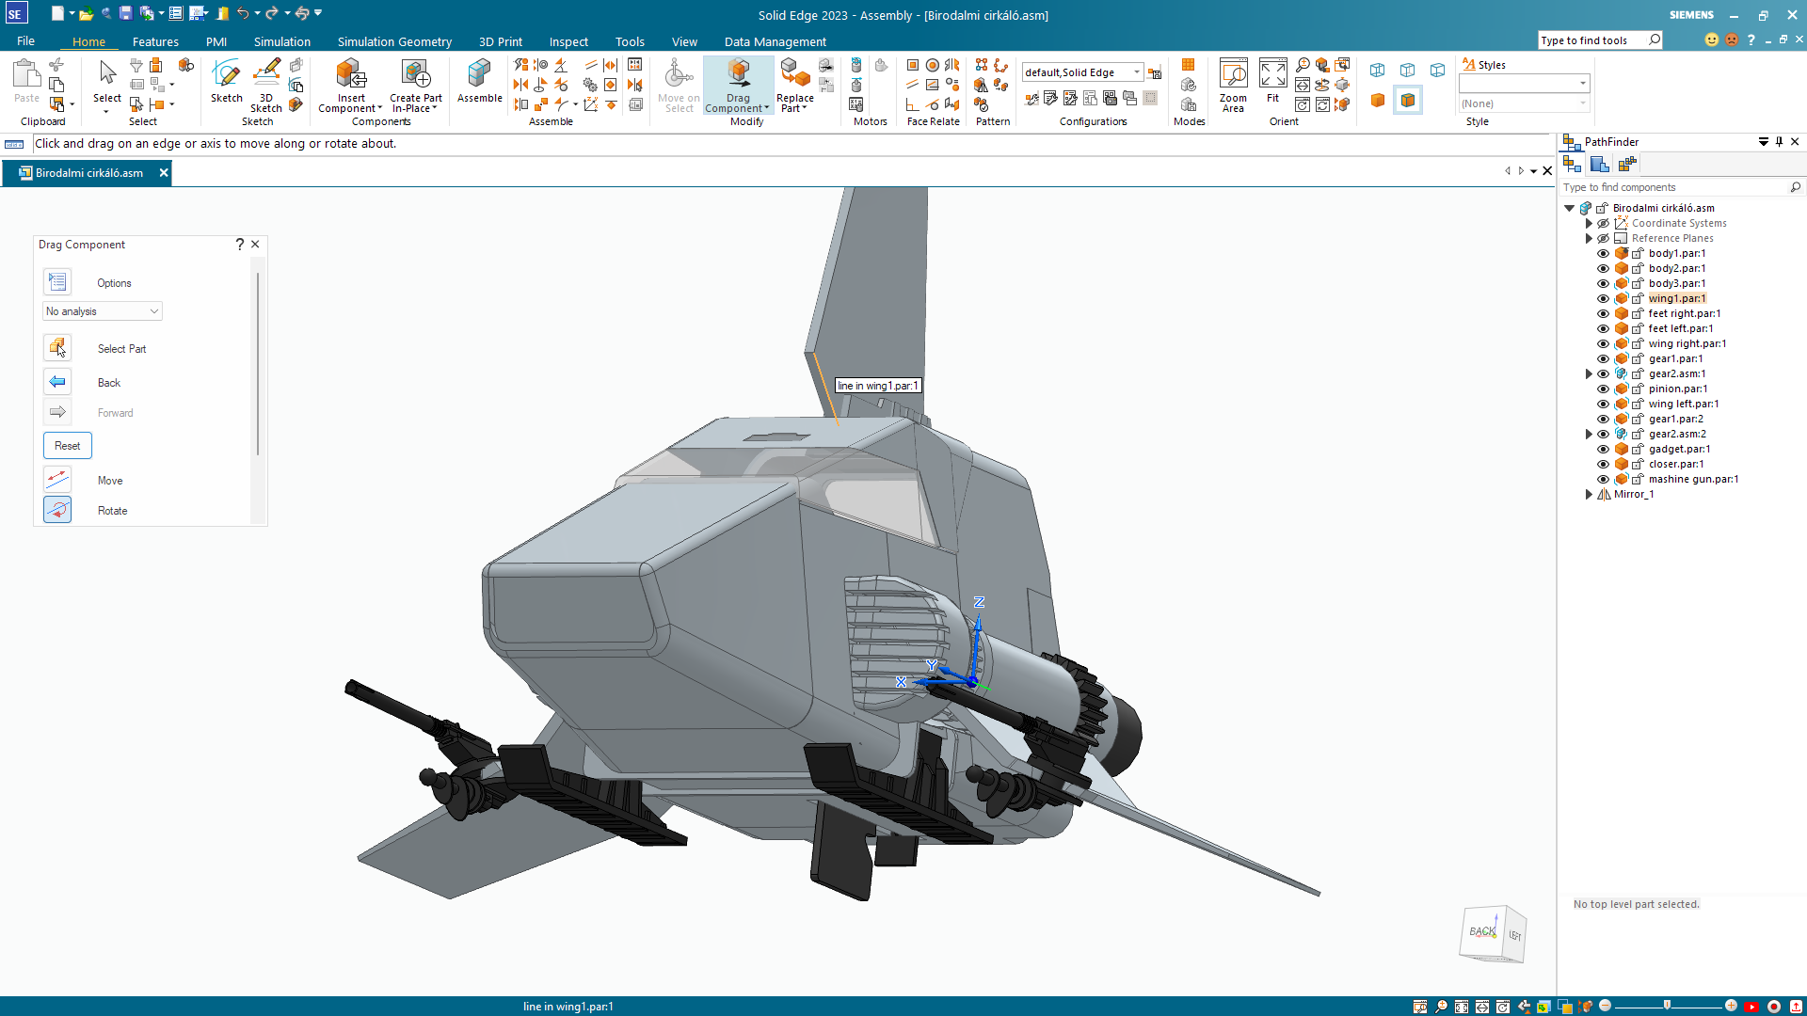Screen dimensions: 1807x1016
Task: Choose the Select arrow tool
Action: click(107, 81)
